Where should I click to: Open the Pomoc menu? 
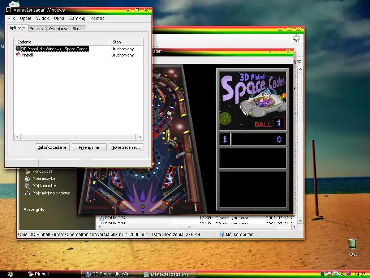click(97, 18)
